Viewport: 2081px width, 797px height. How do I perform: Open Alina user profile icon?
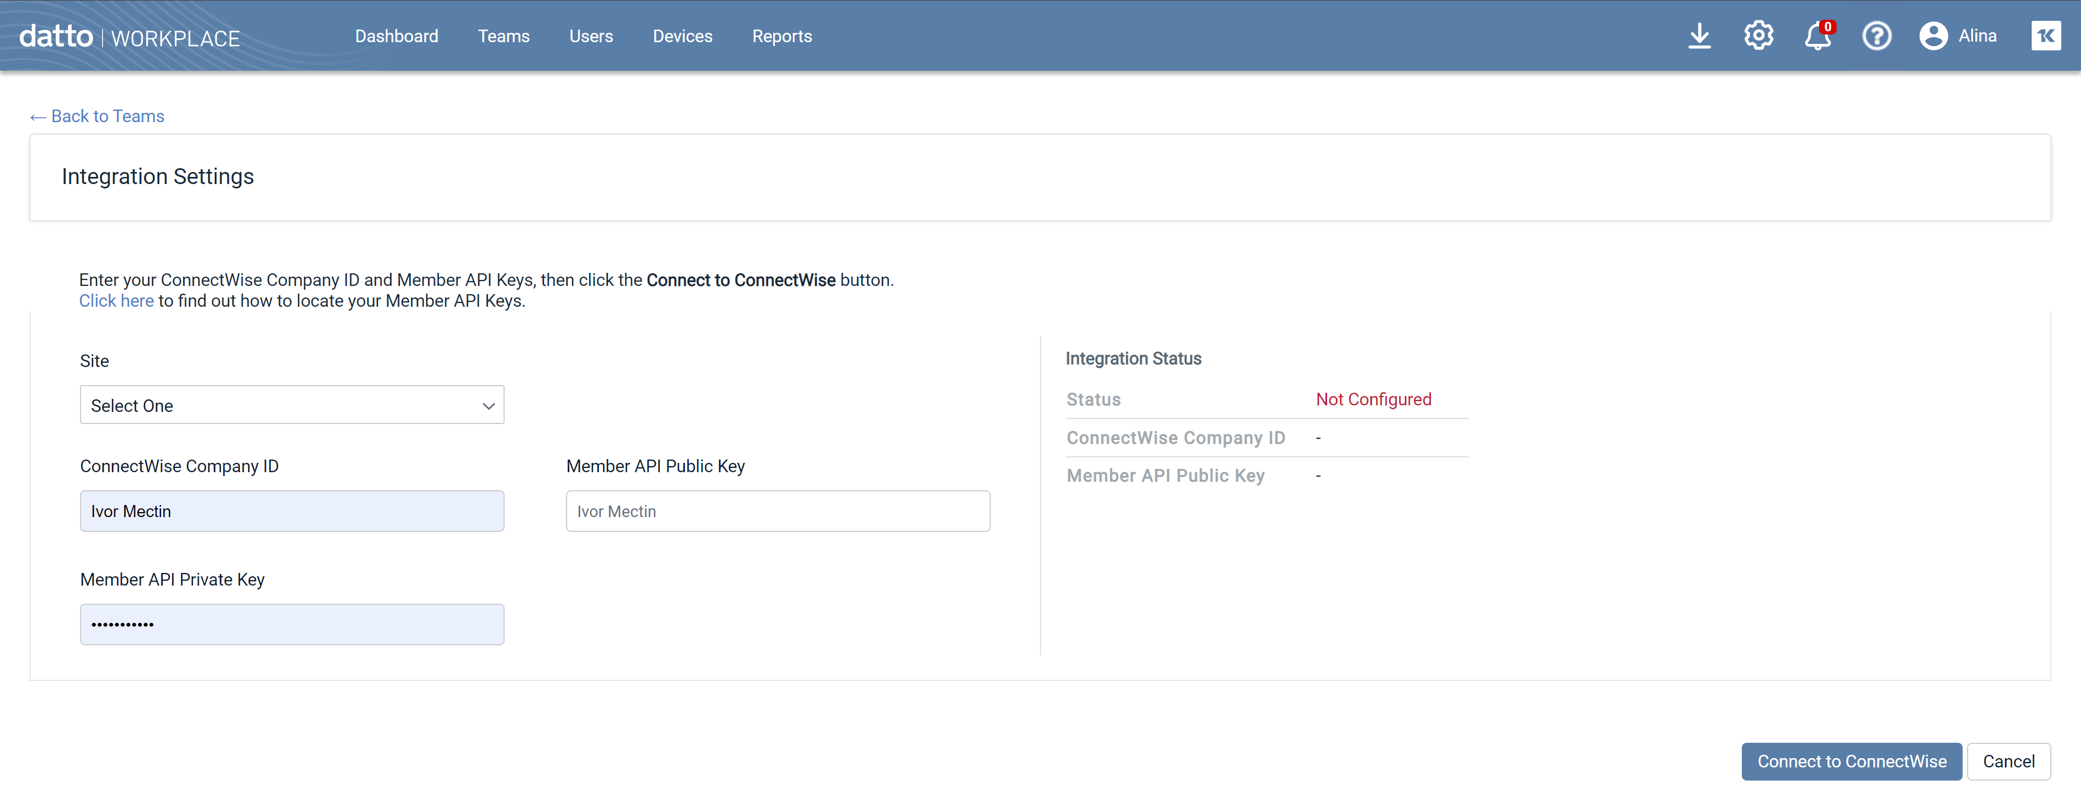[x=1933, y=36]
